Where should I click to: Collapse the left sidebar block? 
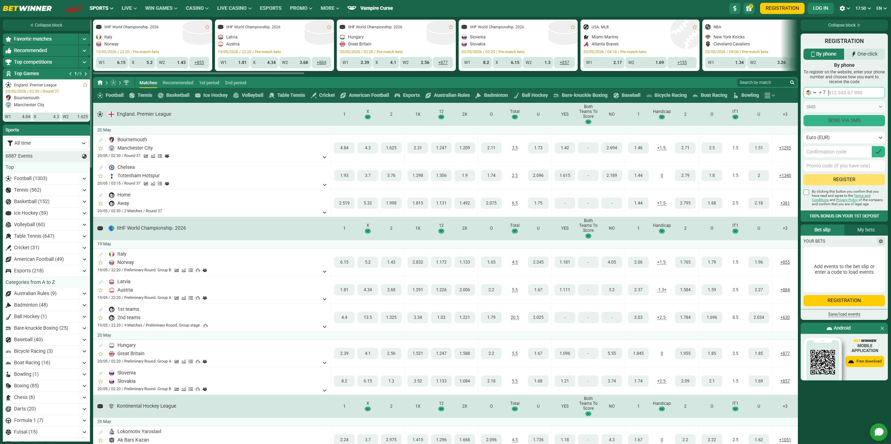tap(46, 25)
